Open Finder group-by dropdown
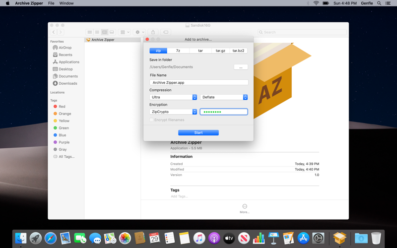397x248 pixels. coord(125,32)
